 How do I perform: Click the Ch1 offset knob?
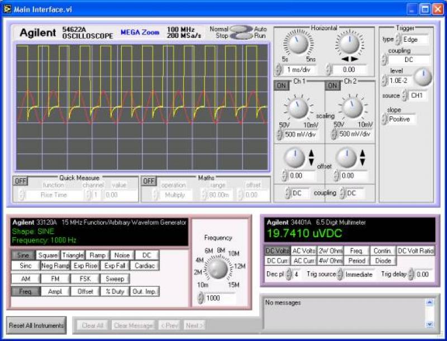pos(295,157)
